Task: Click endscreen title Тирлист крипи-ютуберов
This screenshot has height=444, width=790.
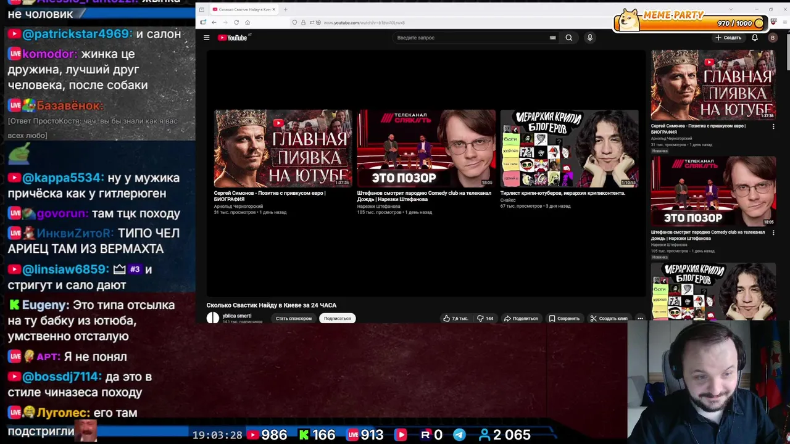Action: 562,193
